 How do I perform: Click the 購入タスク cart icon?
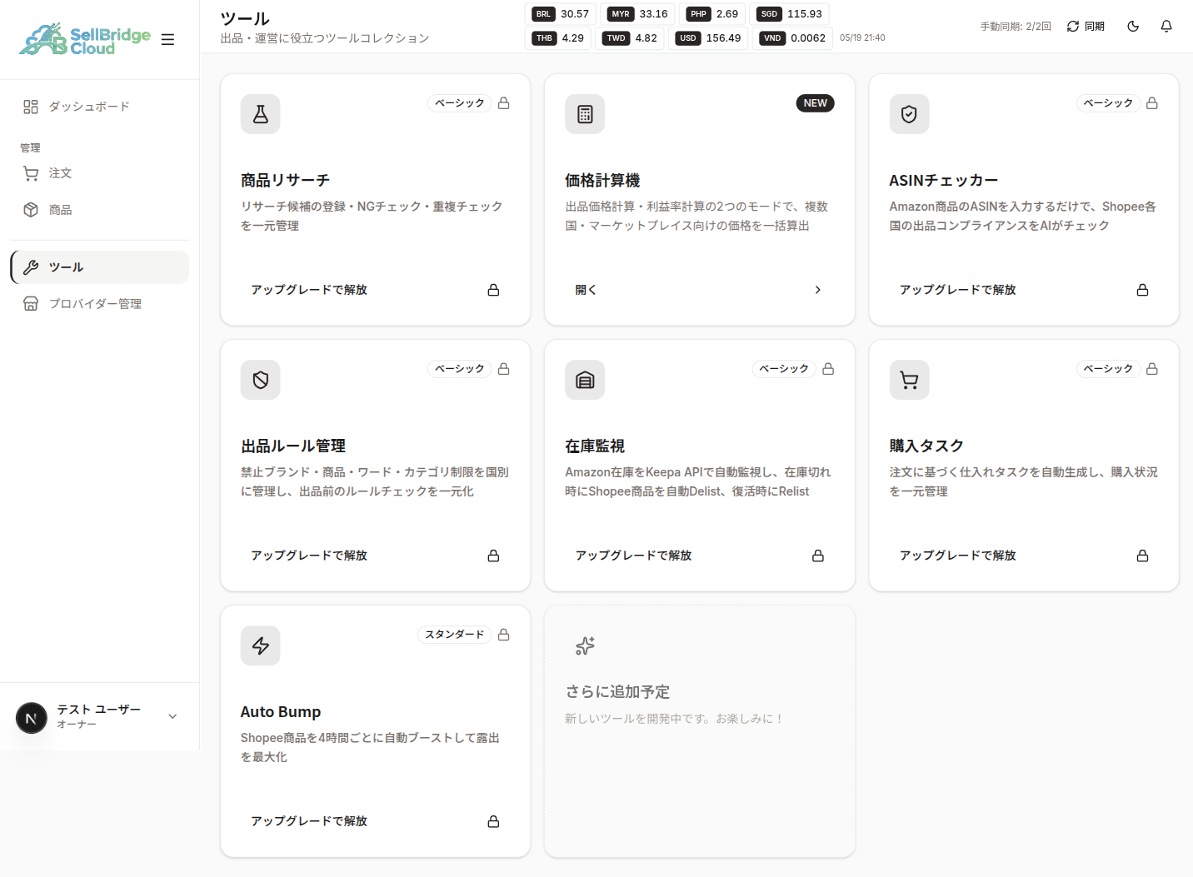(909, 380)
